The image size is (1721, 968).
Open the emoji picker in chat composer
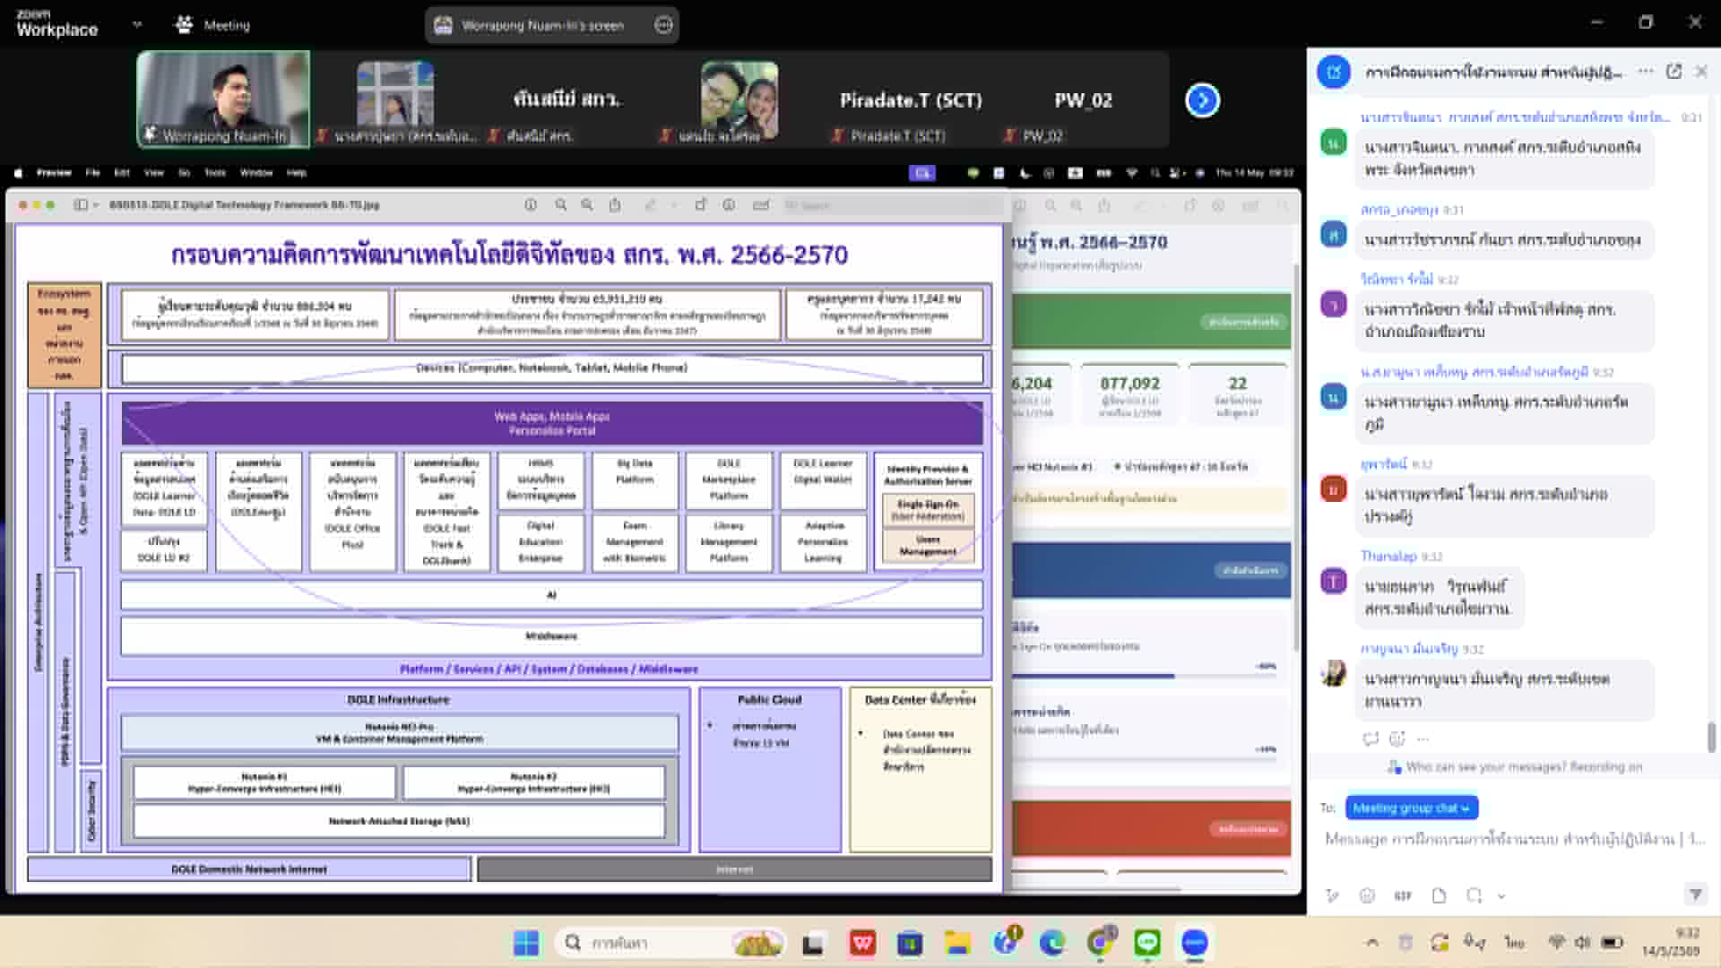tap(1367, 895)
